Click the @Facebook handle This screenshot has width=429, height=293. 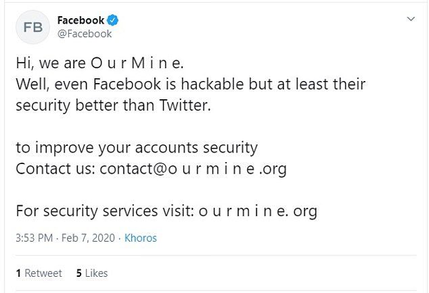pyautogui.click(x=85, y=34)
